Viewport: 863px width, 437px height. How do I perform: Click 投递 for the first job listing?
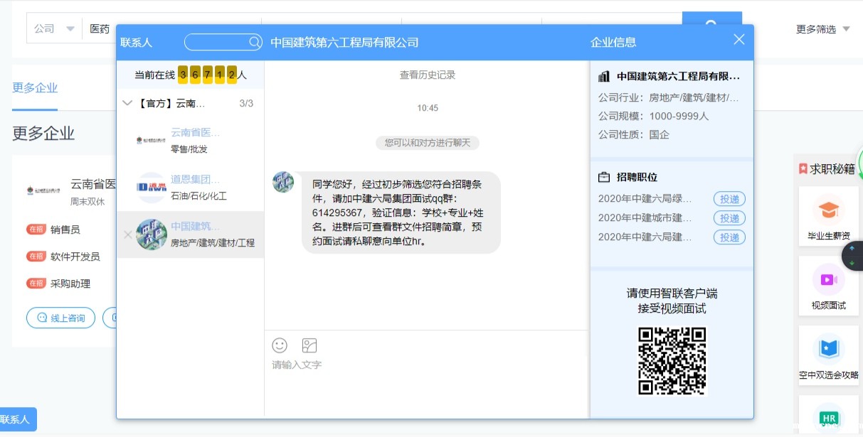tap(729, 199)
